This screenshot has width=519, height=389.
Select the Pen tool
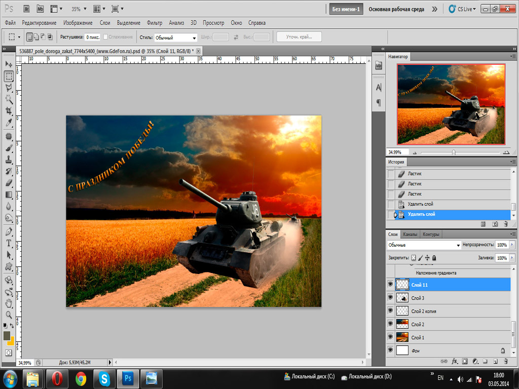[x=9, y=231]
